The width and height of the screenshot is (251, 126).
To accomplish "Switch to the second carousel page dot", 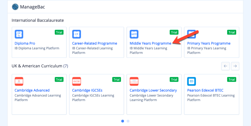I will click(128, 121).
